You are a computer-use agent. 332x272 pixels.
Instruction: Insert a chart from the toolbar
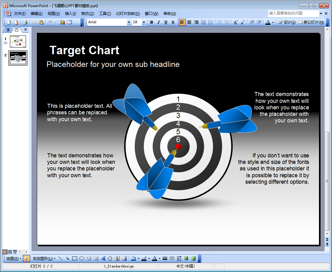tap(63, 22)
